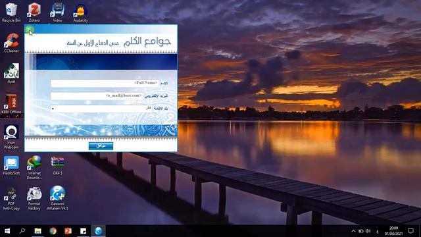Open the Ayat desktop application
421x237 pixels.
[x=11, y=73]
